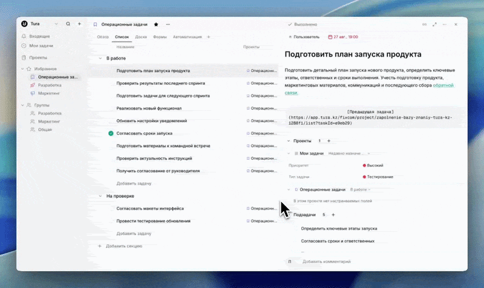Click the due date 27 авг., 19:00
Viewport: 484px width, 288px height.
(343, 37)
